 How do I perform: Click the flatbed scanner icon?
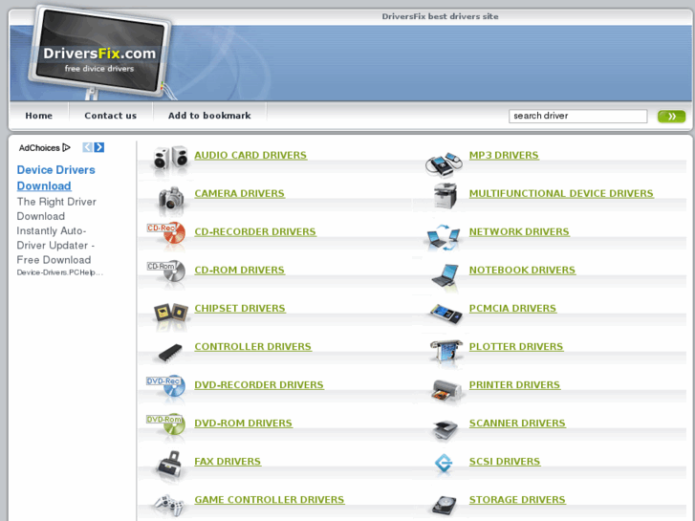coord(445,429)
